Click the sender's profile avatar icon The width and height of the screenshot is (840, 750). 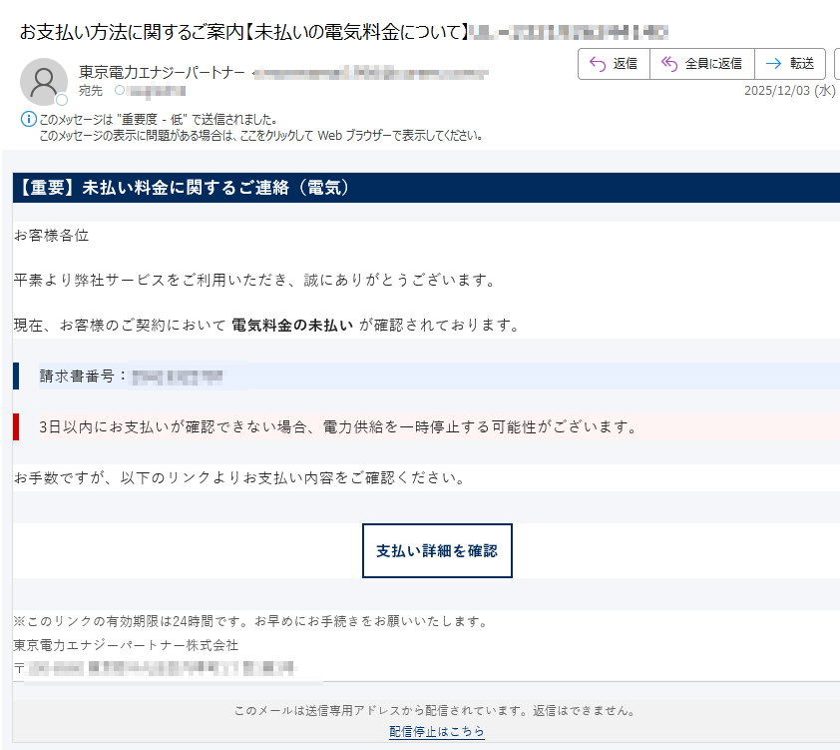(43, 82)
